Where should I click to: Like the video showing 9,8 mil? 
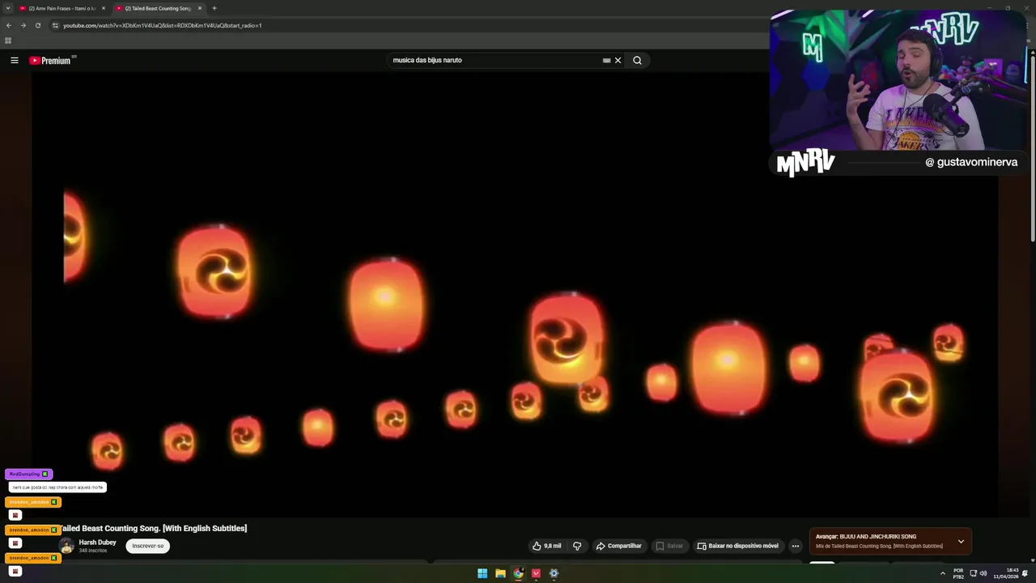pos(546,546)
